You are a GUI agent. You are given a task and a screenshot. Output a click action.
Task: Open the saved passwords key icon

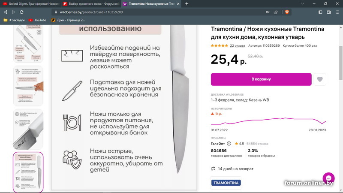[268, 12]
